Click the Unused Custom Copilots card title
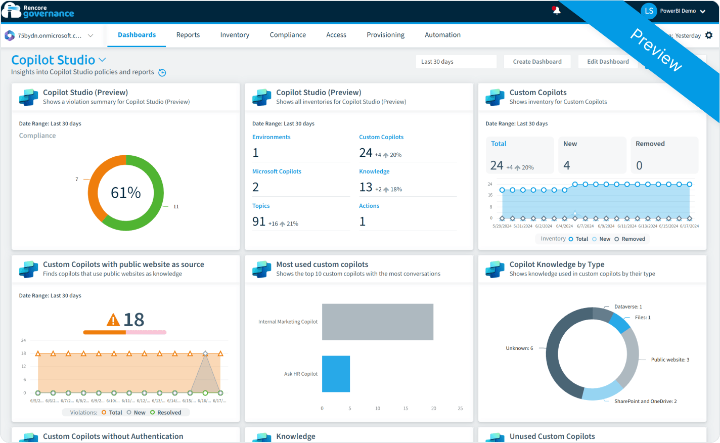The image size is (720, 443). pos(552,436)
